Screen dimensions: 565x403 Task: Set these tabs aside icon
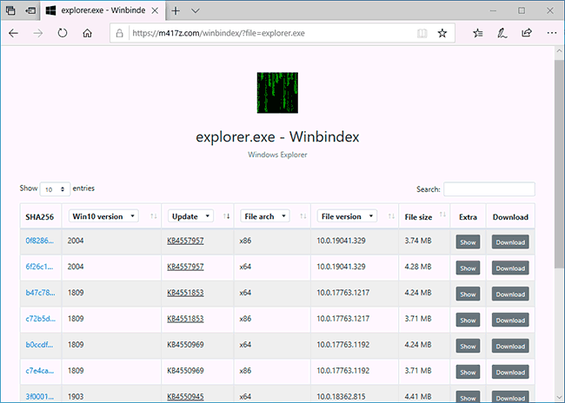[30, 10]
